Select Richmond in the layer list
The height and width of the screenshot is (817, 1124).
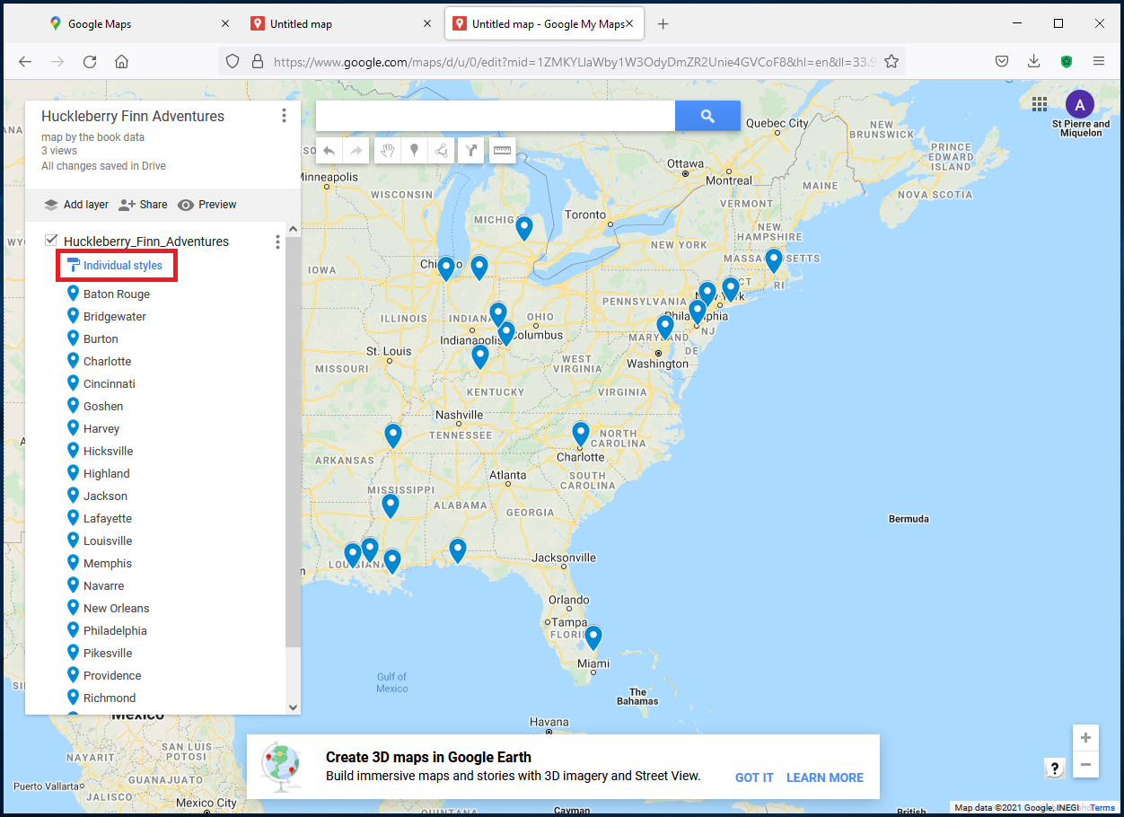pos(110,698)
